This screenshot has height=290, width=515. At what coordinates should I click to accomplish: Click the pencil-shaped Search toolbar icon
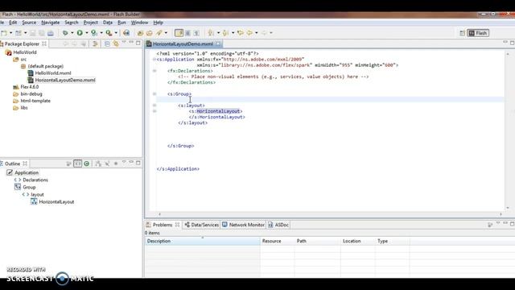coord(159,33)
